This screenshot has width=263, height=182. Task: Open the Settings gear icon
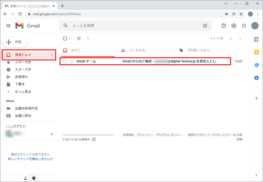(x=234, y=26)
